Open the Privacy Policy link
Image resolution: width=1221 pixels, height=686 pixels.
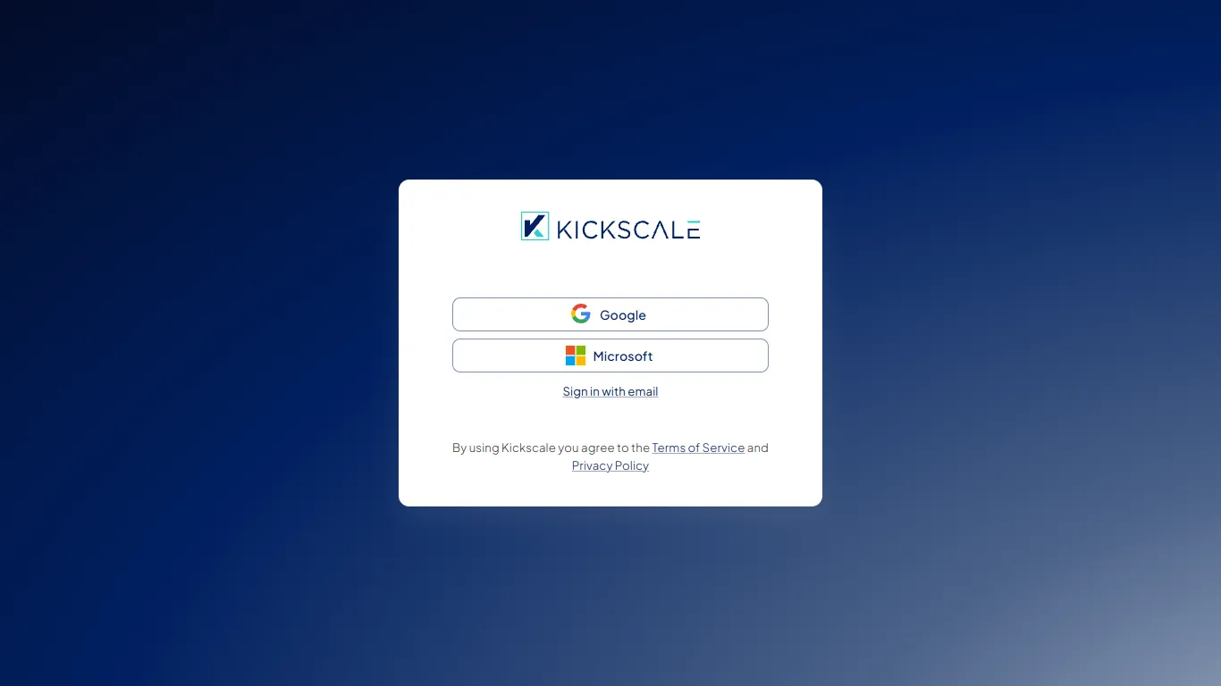coord(610,465)
